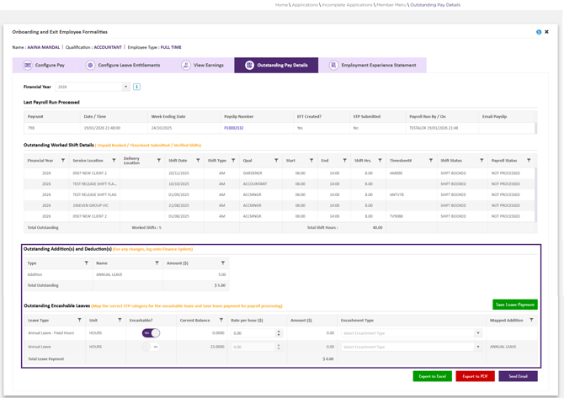Filter the Service Location column
Screen dimensions: 564x398
click(114, 161)
